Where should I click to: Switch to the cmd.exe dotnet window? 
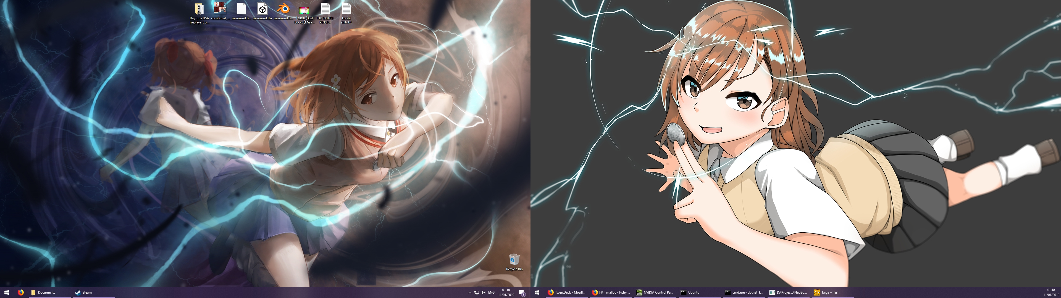pyautogui.click(x=744, y=293)
